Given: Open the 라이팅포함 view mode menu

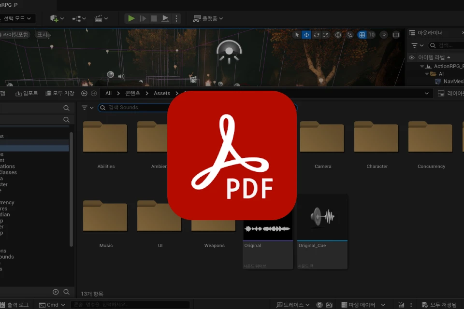Looking at the screenshot, I should click(x=15, y=35).
